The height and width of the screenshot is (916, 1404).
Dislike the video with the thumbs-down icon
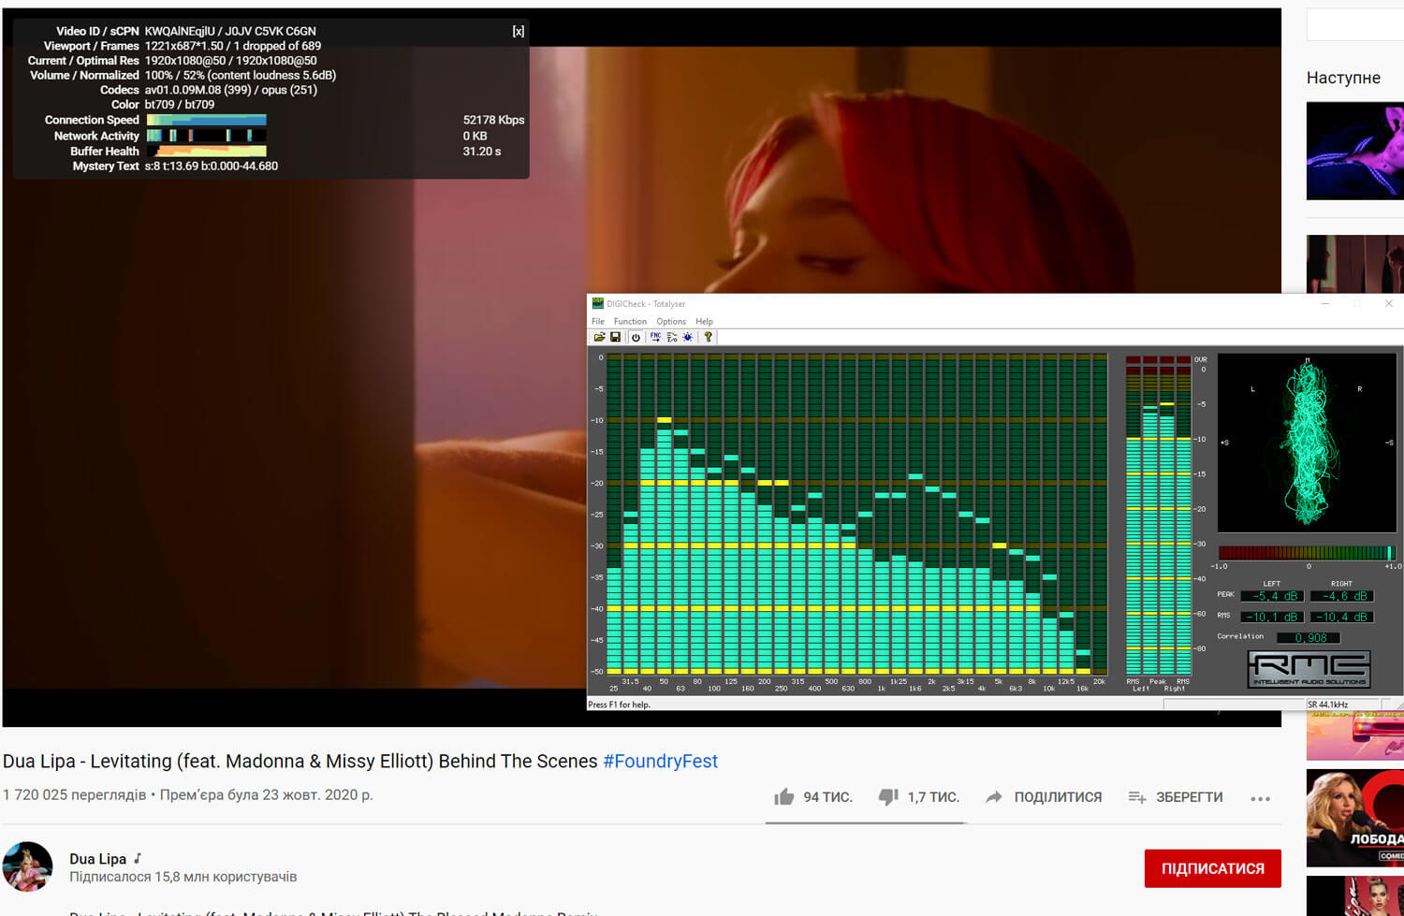(888, 797)
